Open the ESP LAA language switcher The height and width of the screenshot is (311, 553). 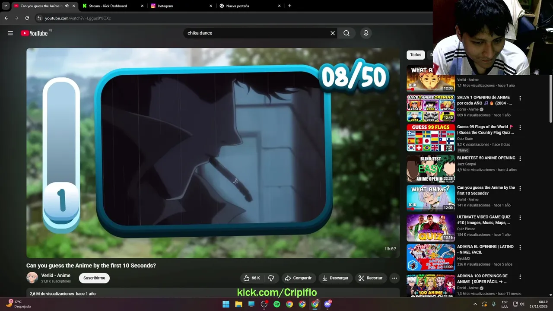(505, 304)
